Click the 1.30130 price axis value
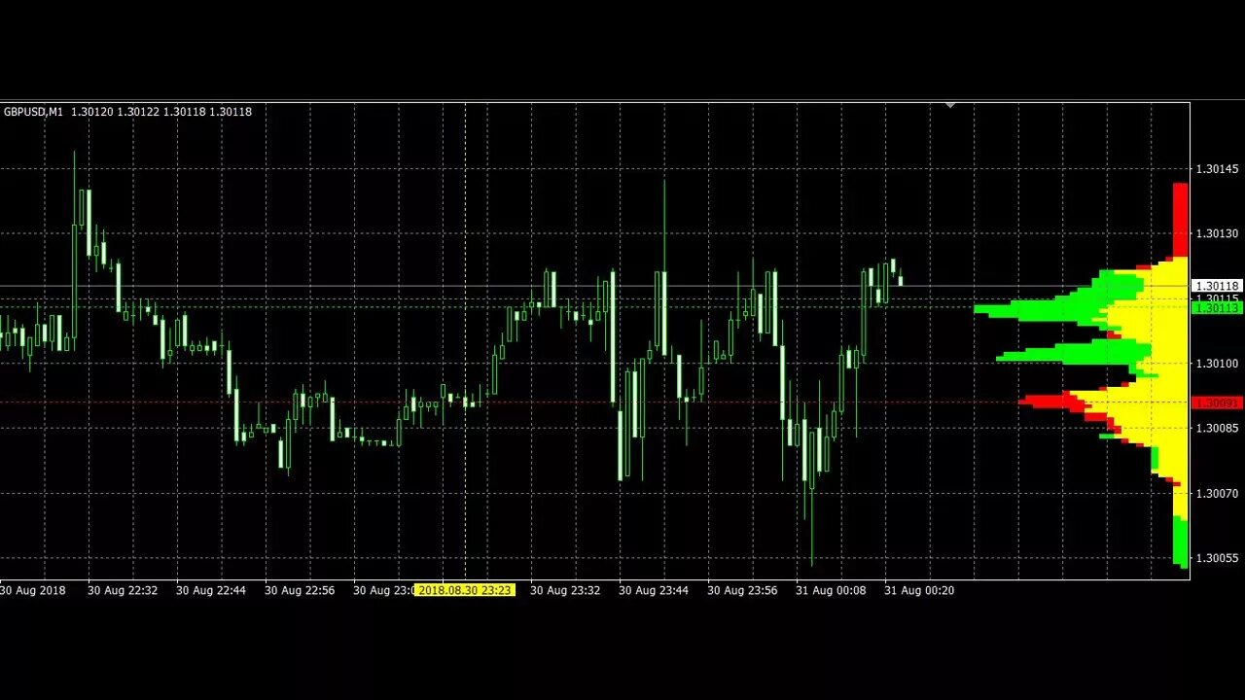The image size is (1245, 700). pos(1218,233)
